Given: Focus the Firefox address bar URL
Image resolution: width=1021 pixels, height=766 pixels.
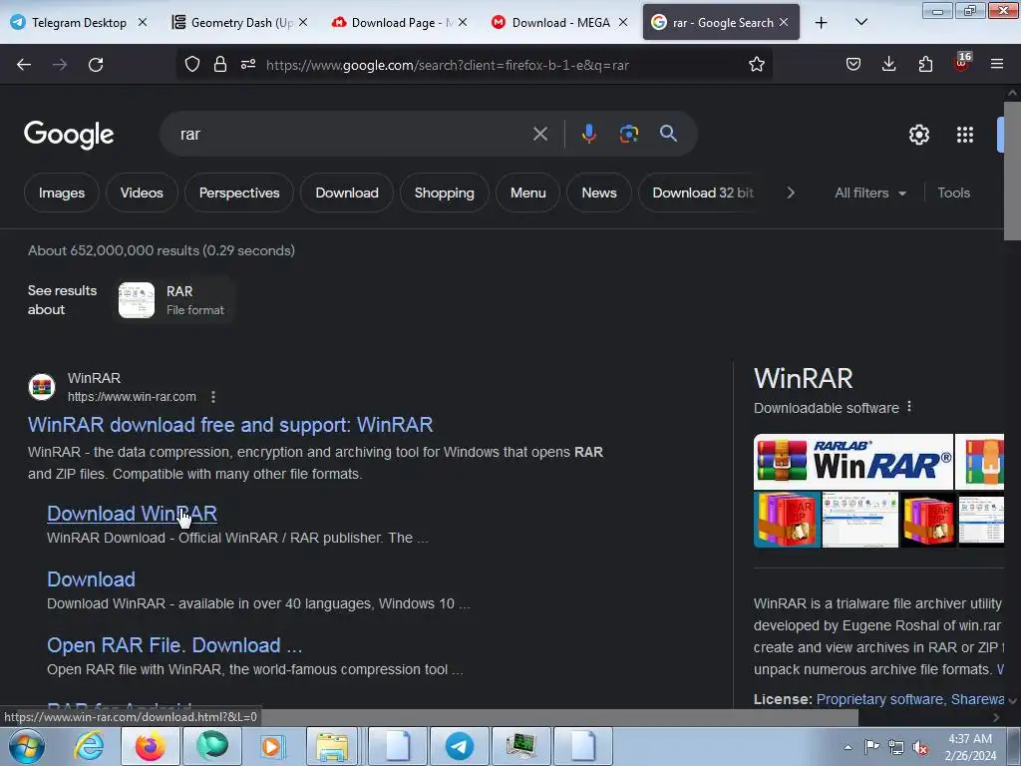Looking at the screenshot, I should (x=448, y=65).
